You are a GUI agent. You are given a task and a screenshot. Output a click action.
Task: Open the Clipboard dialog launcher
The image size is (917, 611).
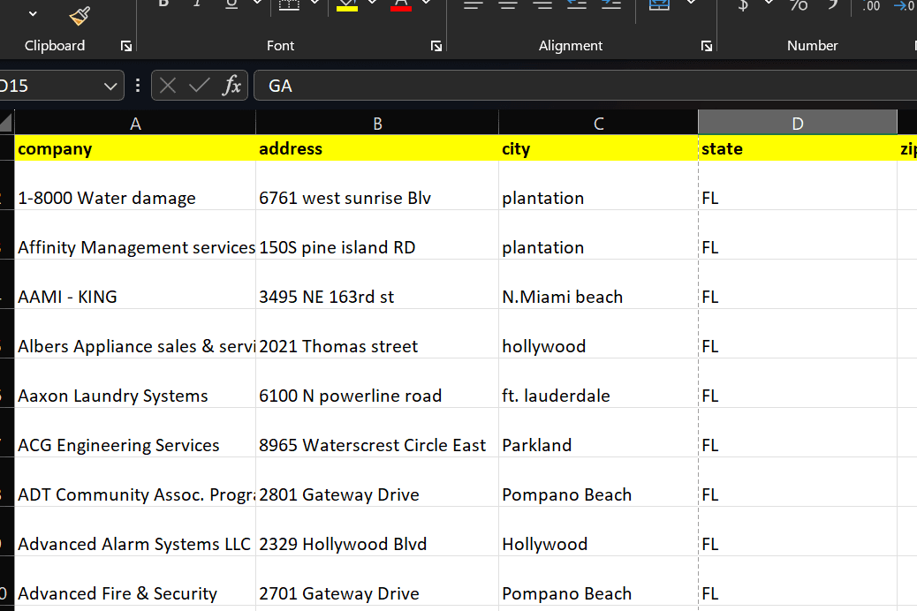click(x=126, y=46)
